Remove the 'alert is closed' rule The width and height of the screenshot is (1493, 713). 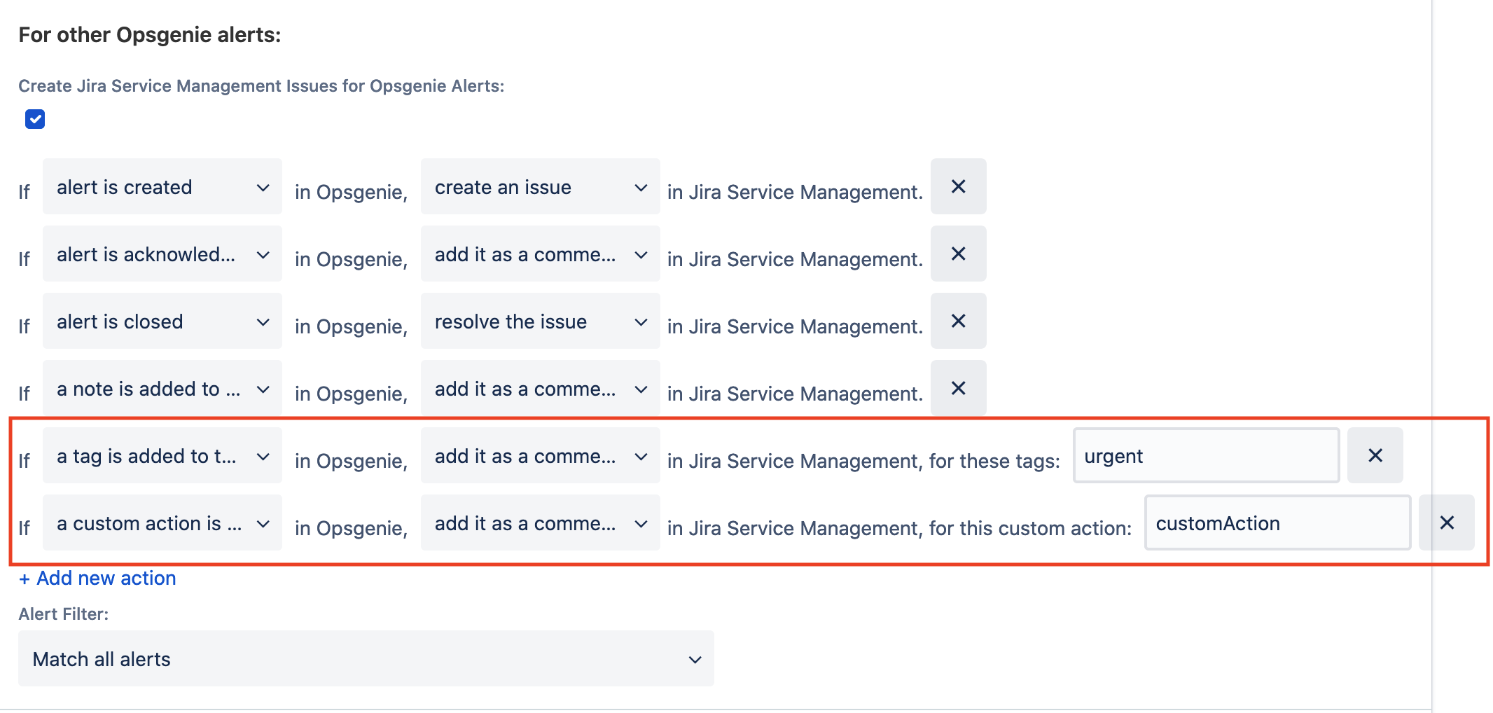click(958, 321)
